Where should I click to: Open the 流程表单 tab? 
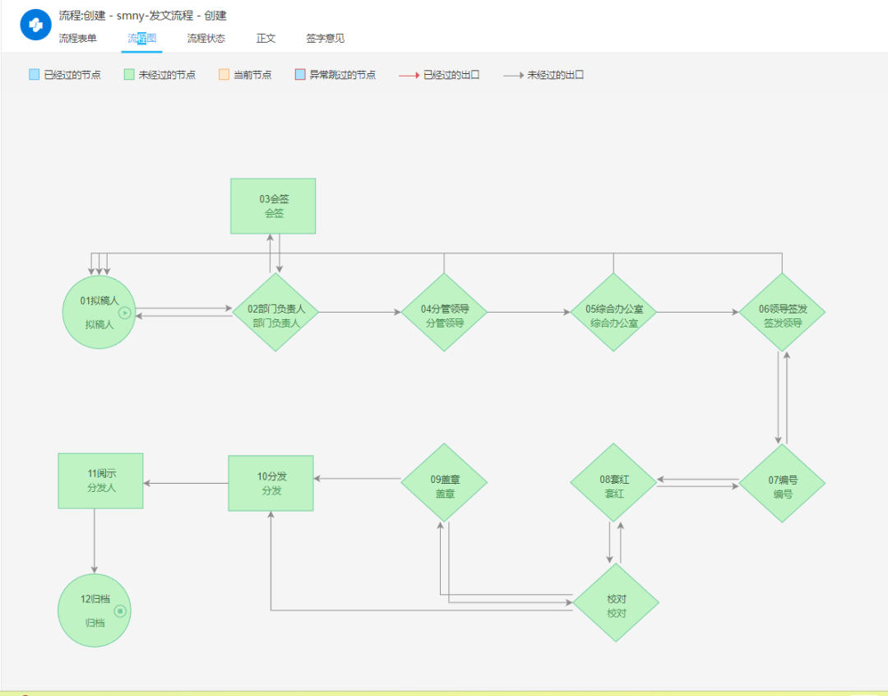point(77,39)
